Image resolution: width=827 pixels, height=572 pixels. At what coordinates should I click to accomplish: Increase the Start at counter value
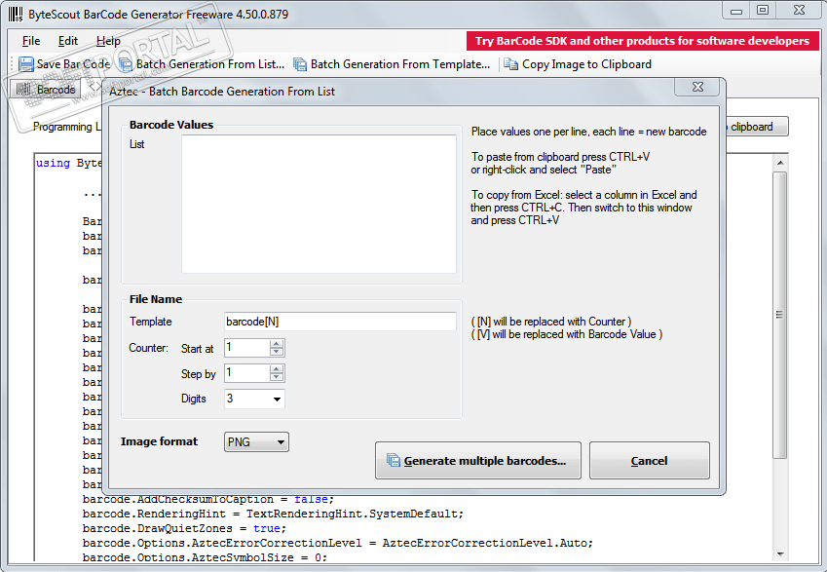point(277,344)
